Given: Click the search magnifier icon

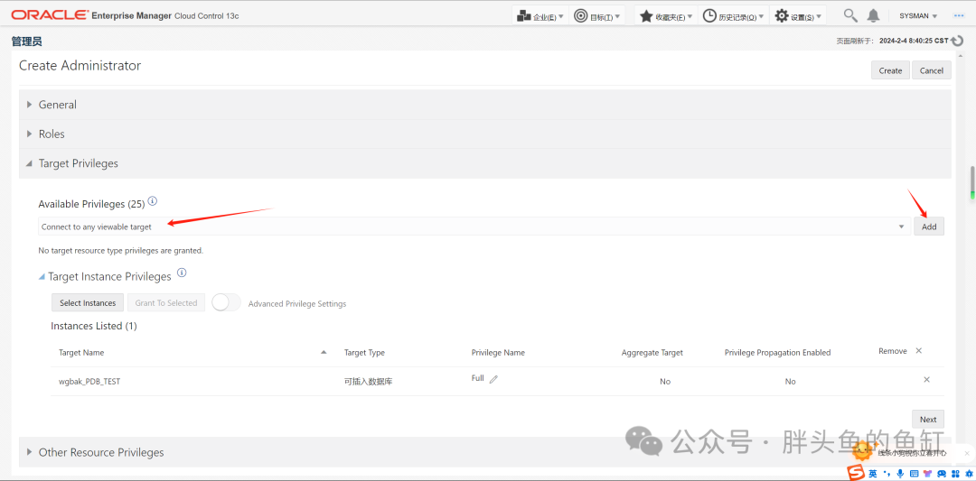Looking at the screenshot, I should coord(850,15).
